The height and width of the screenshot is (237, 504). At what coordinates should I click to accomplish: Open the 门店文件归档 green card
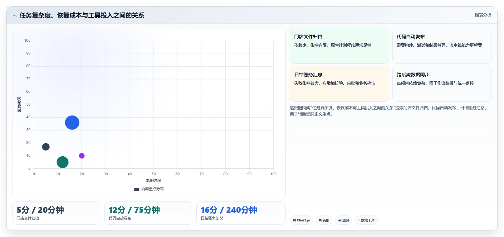(x=339, y=46)
